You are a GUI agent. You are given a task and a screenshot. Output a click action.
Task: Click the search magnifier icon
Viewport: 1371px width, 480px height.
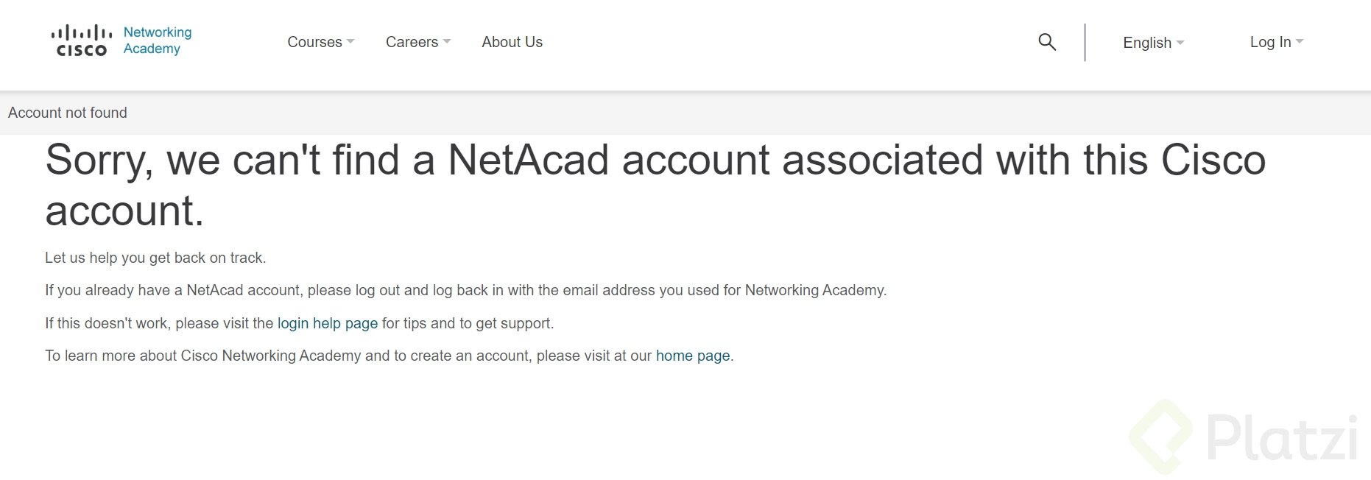(1046, 42)
